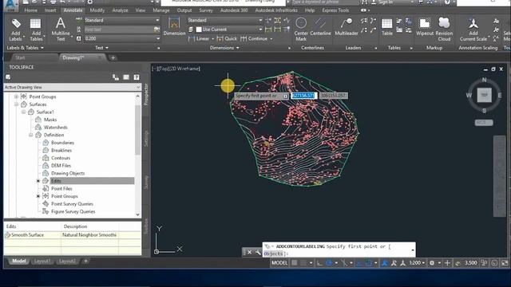Viewport: 511px width, 287px height.
Task: Open the Home ribbon tab
Action: (x=30, y=10)
